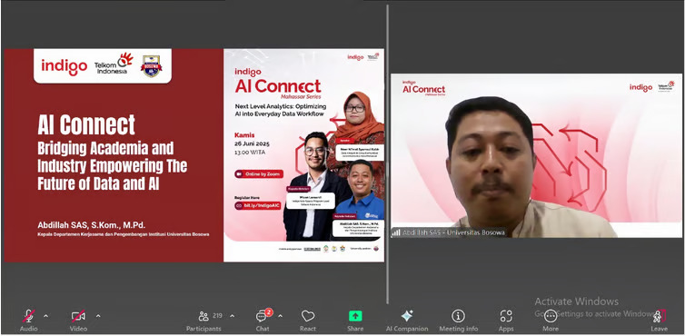Expand the participants options chevron
The height and width of the screenshot is (336, 685).
(232, 315)
